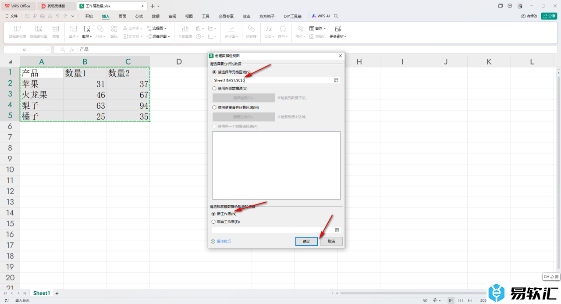The width and height of the screenshot is (561, 304).
Task: Expand the quick access toolbar customize chevron
Action: click(x=73, y=16)
